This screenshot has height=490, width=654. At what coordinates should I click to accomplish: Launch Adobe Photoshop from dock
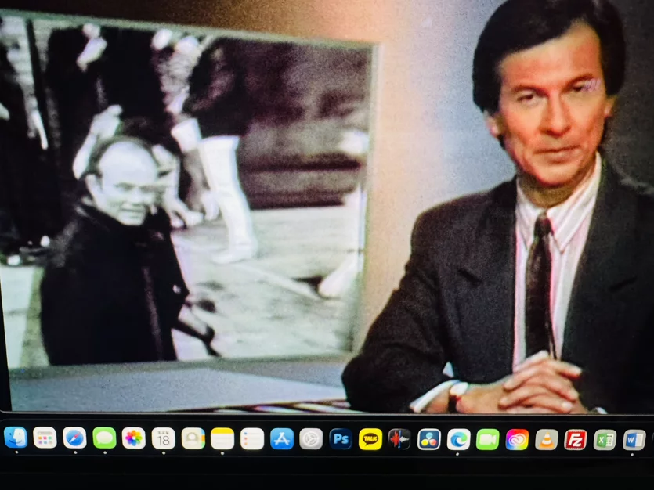[x=341, y=439]
